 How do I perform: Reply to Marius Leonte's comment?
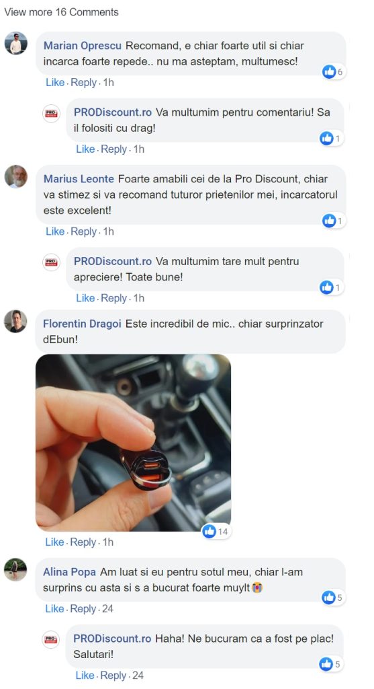pos(83,231)
